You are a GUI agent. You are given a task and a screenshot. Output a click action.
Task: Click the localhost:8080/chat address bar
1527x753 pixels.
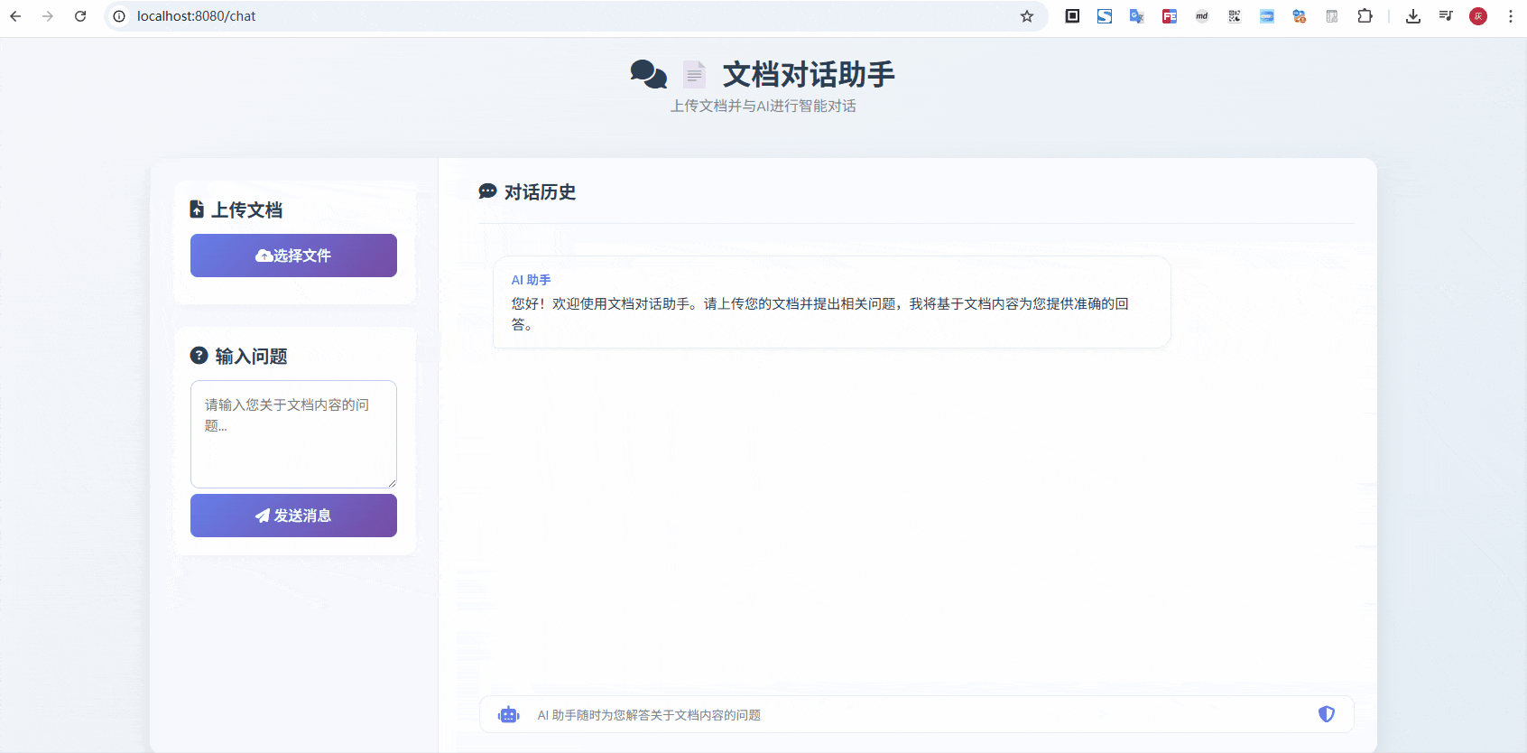point(541,16)
